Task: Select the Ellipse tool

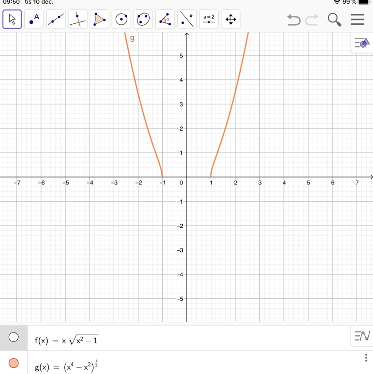Action: pyautogui.click(x=144, y=20)
